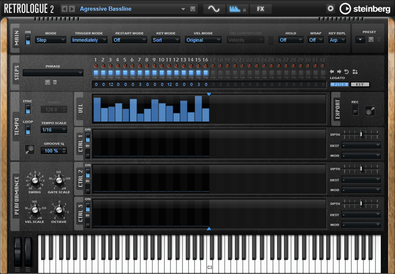This screenshot has height=274, width=395.
Task: Adjust CTRL 1 DPTH slider
Action: point(361,134)
